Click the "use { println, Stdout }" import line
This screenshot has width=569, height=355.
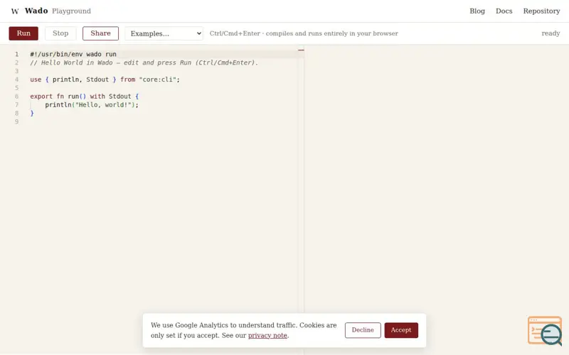(105, 80)
